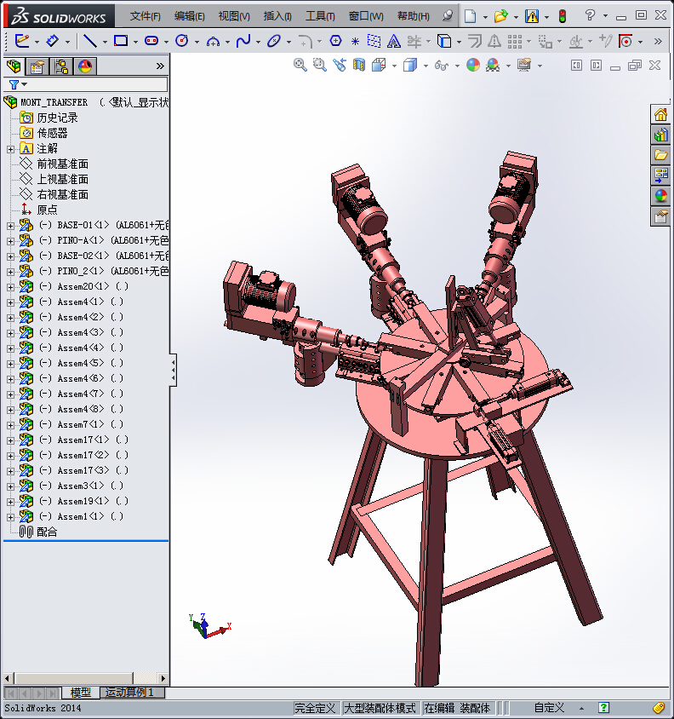Expand the BASE-01<1> component node

10,226
